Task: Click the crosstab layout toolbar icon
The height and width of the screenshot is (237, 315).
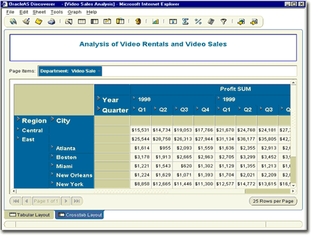Action: 94,21
